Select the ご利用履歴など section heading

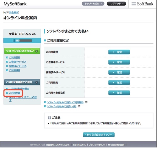coord(58,41)
